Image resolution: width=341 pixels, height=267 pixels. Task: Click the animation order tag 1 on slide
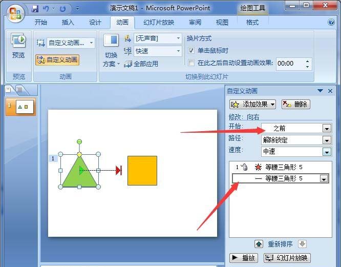coord(53,158)
